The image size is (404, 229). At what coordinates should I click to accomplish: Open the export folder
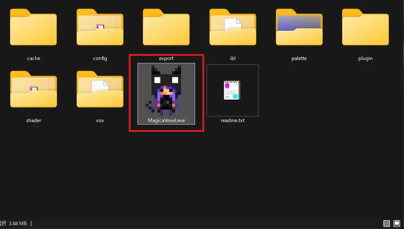[166, 27]
